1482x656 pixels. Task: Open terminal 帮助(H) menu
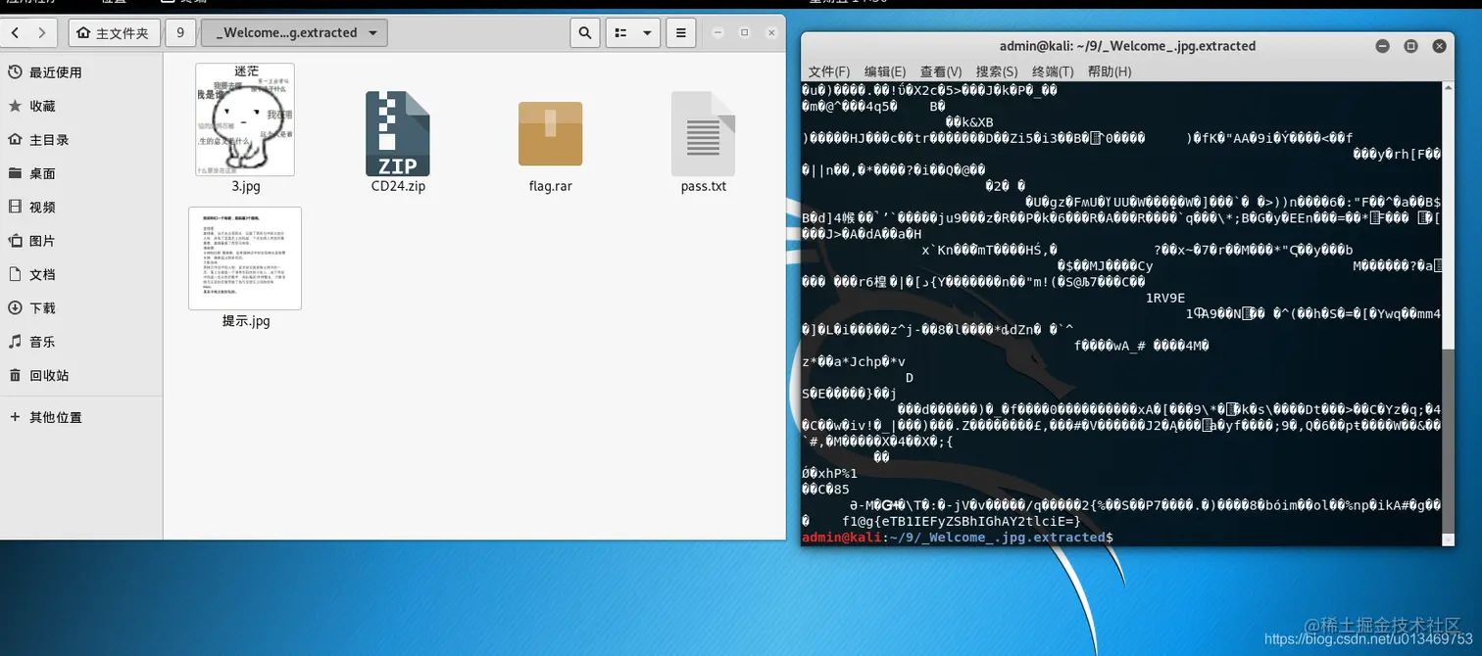pyautogui.click(x=1110, y=71)
